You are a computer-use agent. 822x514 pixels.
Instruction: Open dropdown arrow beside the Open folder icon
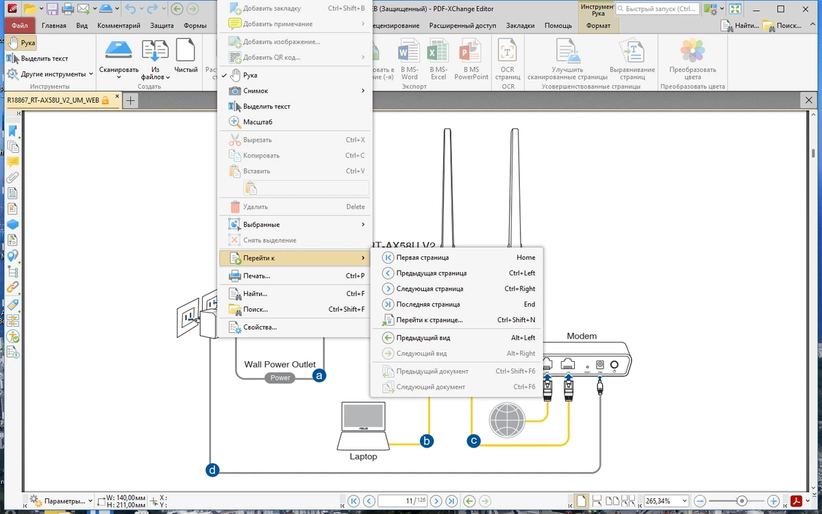(x=41, y=9)
